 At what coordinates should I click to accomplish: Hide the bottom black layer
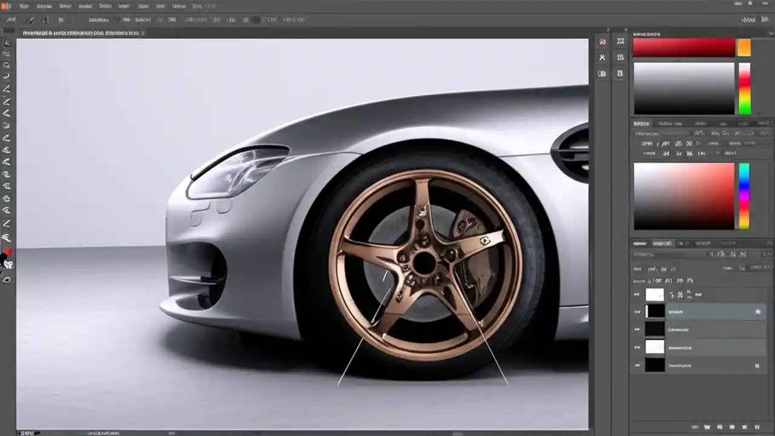[x=636, y=365]
